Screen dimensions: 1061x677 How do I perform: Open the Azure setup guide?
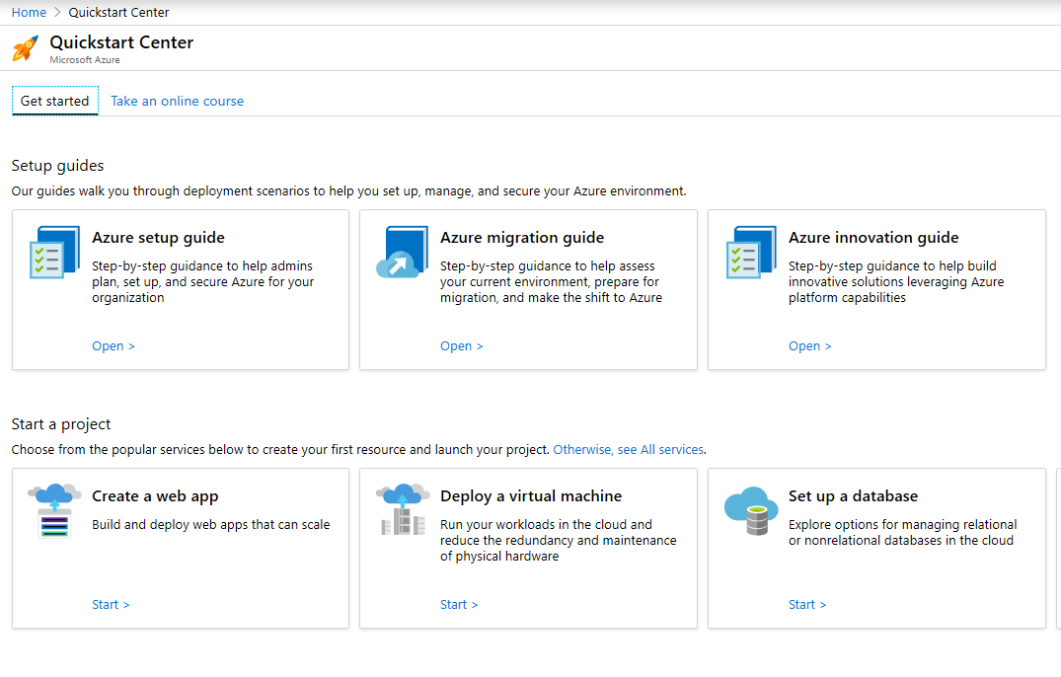point(112,345)
